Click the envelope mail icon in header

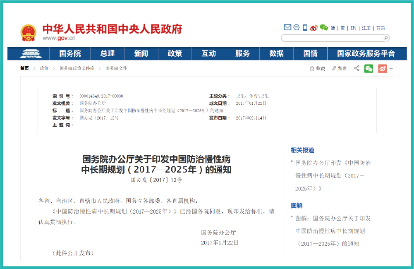point(287,28)
